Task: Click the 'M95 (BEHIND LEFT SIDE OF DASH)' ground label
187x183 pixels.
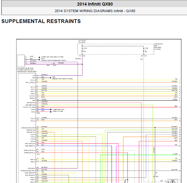Action: (x=62, y=78)
